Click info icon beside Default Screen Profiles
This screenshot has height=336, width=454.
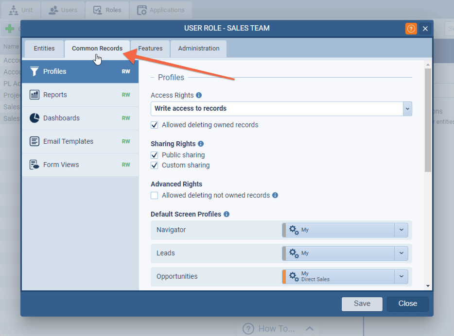[x=227, y=214]
